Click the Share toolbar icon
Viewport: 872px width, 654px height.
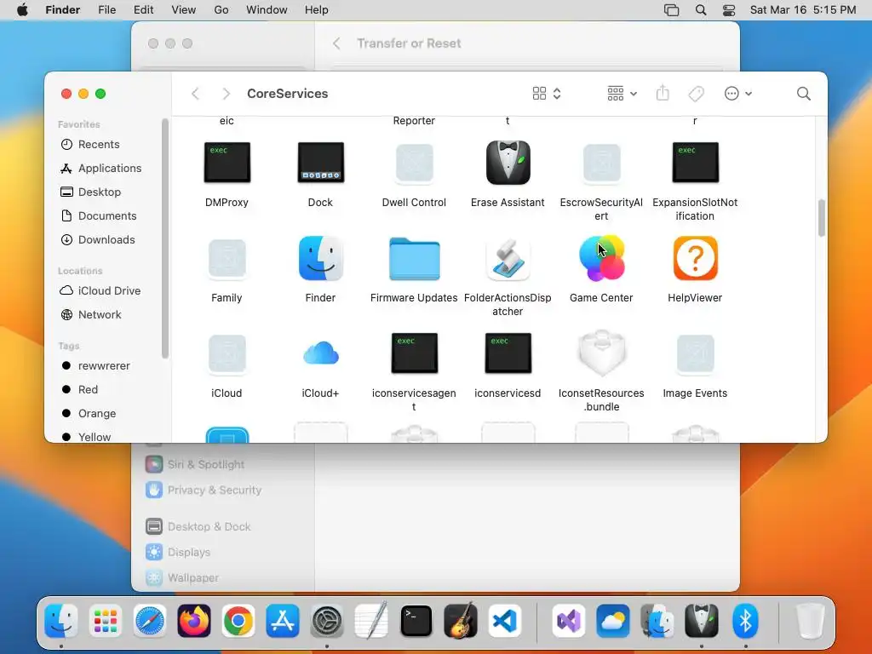coord(663,94)
